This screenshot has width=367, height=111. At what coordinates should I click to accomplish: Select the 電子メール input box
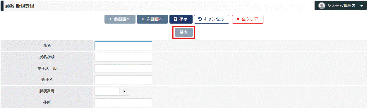(x=123, y=68)
